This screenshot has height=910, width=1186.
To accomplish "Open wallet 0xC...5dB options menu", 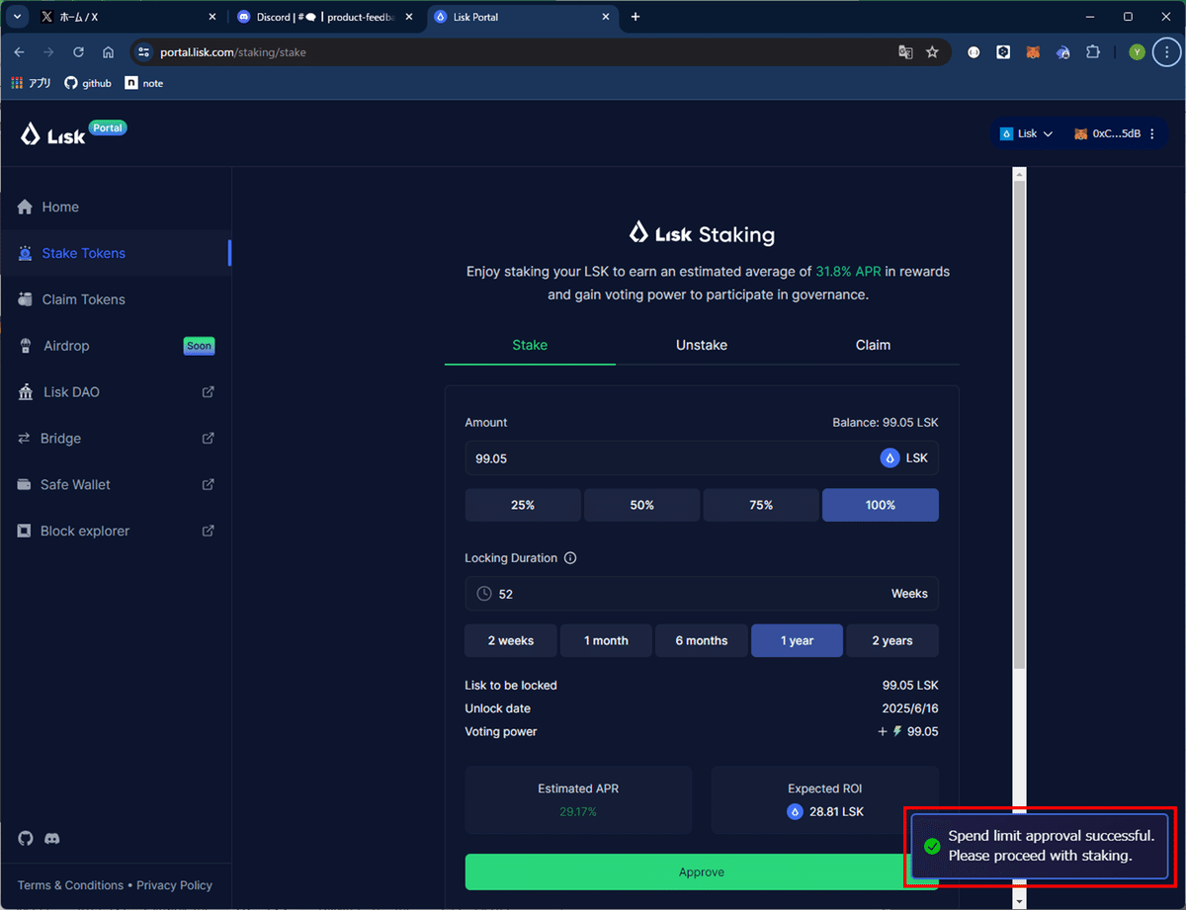I will 1151,133.
